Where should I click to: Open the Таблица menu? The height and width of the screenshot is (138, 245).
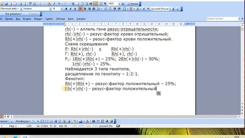(x=60, y=19)
